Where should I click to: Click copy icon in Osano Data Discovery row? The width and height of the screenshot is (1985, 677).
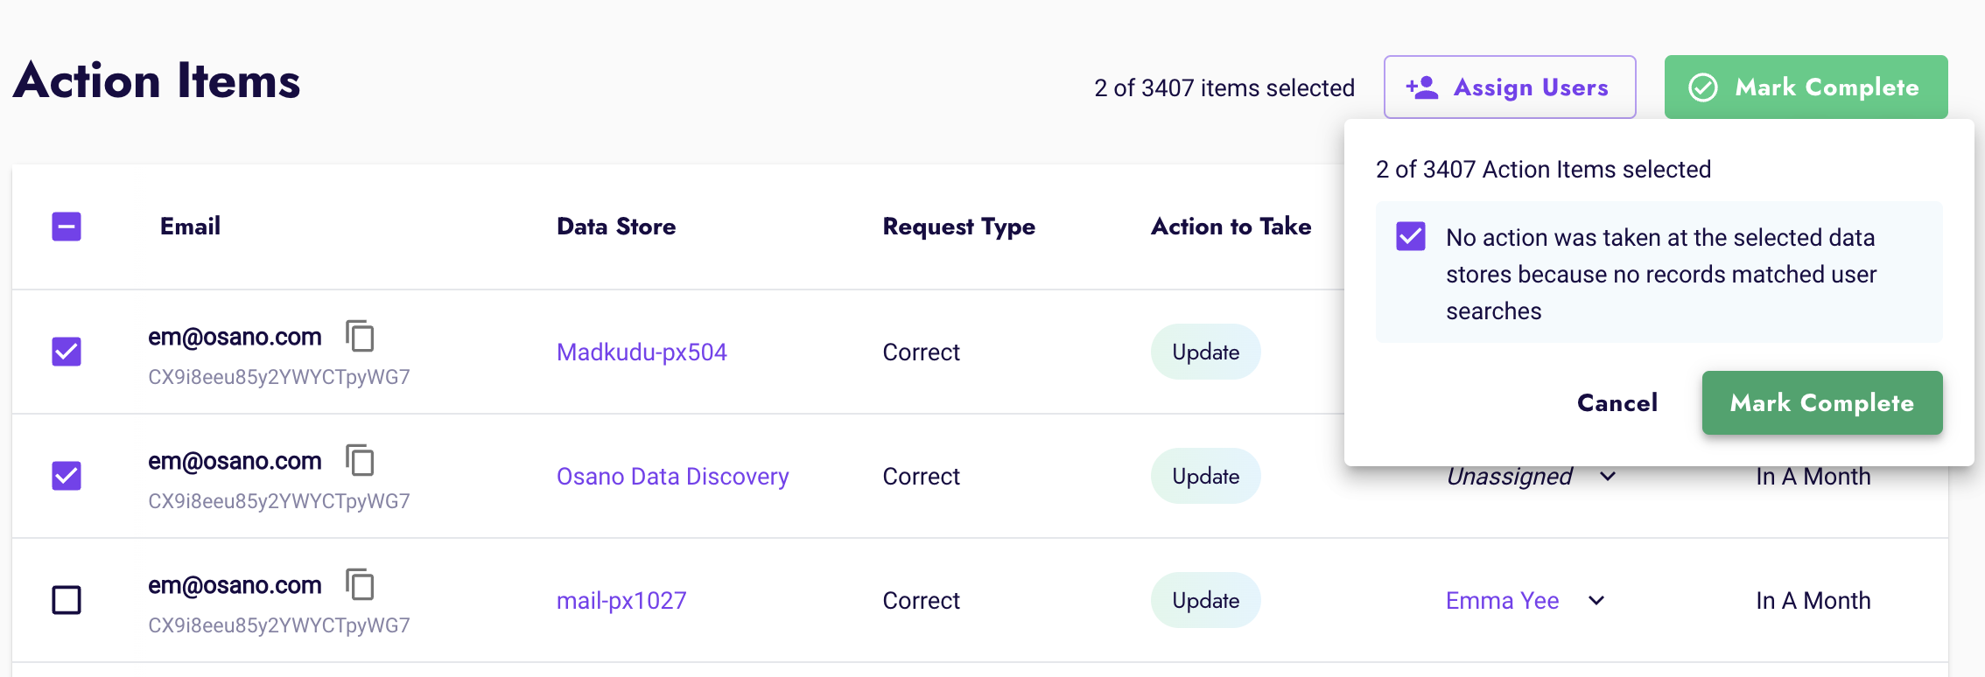[360, 460]
